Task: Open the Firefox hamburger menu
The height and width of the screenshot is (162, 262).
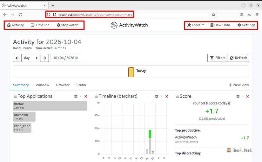Action: [257, 15]
